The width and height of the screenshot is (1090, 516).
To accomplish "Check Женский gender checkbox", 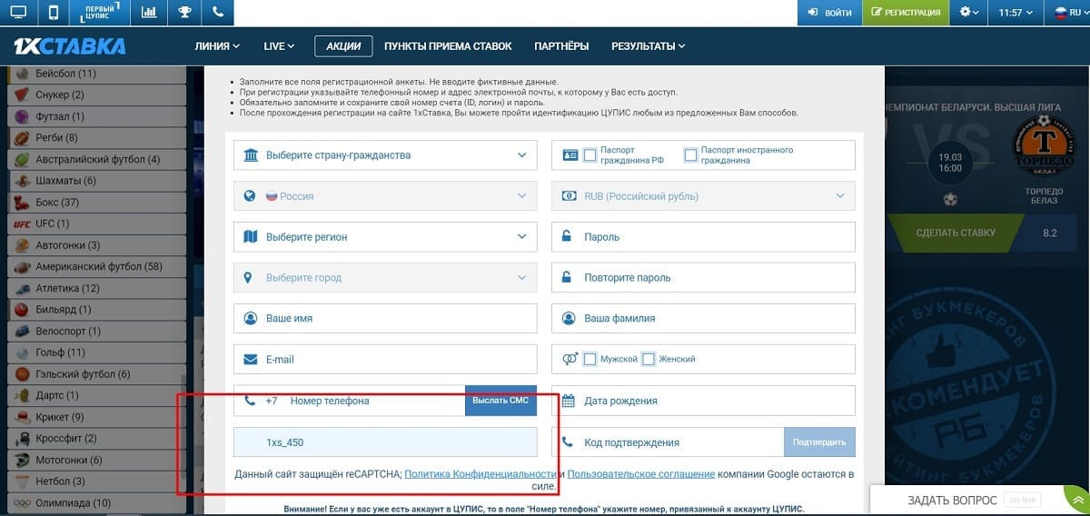I will coord(649,360).
